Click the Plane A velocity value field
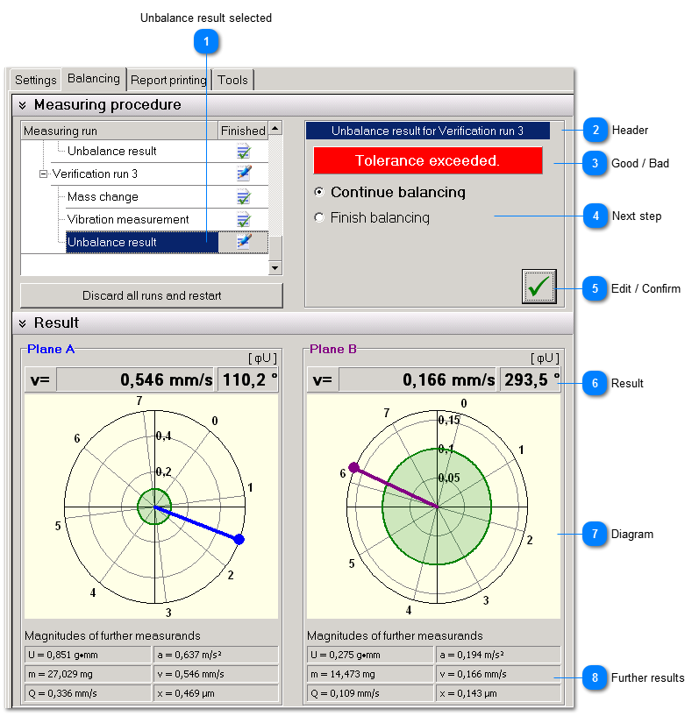The width and height of the screenshot is (699, 716). pos(136,379)
